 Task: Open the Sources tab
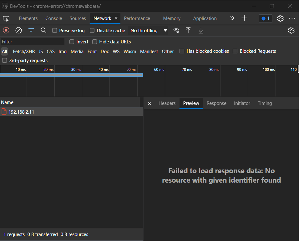pos(78,18)
